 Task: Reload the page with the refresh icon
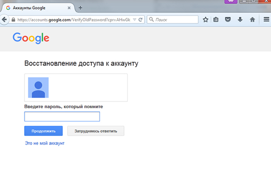(x=141, y=19)
